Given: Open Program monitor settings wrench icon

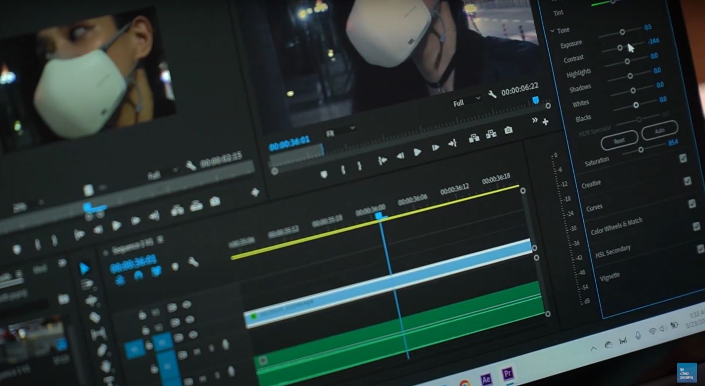Looking at the screenshot, I should 492,94.
